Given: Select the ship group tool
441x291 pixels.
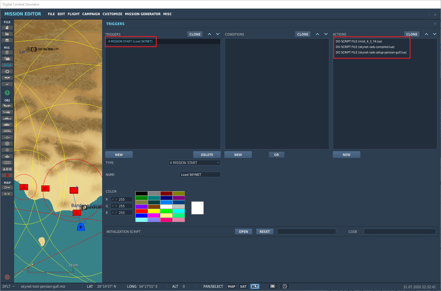Looking at the screenshot, I should pyautogui.click(x=7, y=118).
